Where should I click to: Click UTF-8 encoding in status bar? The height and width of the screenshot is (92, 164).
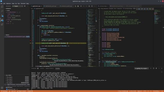point(145,91)
